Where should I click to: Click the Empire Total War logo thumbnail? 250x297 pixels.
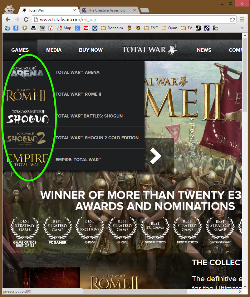pos(27,160)
